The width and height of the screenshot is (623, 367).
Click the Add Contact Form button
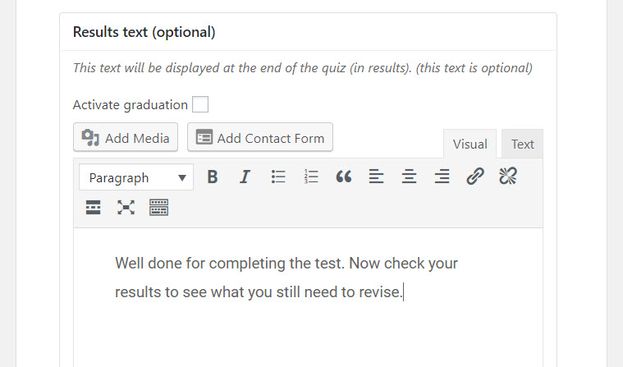(260, 138)
